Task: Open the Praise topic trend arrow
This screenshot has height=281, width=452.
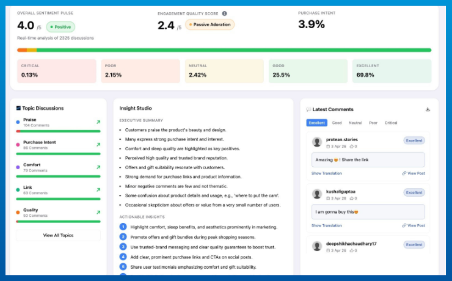Action: pos(98,122)
